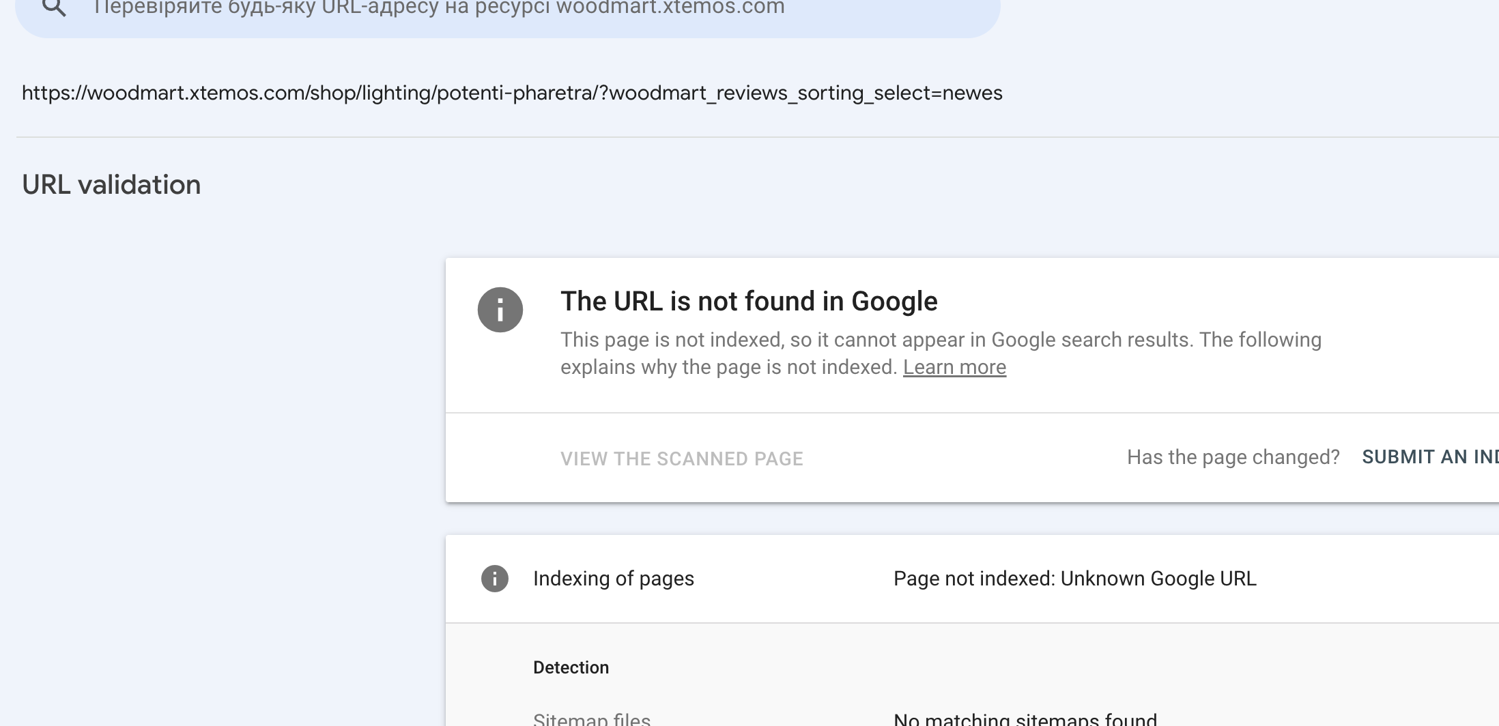Select the 'Sitemap files' label
This screenshot has height=726, width=1499.
[x=591, y=719]
